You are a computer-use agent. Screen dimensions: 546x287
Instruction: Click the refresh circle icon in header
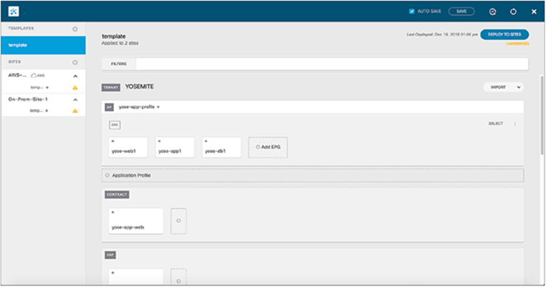(x=513, y=12)
